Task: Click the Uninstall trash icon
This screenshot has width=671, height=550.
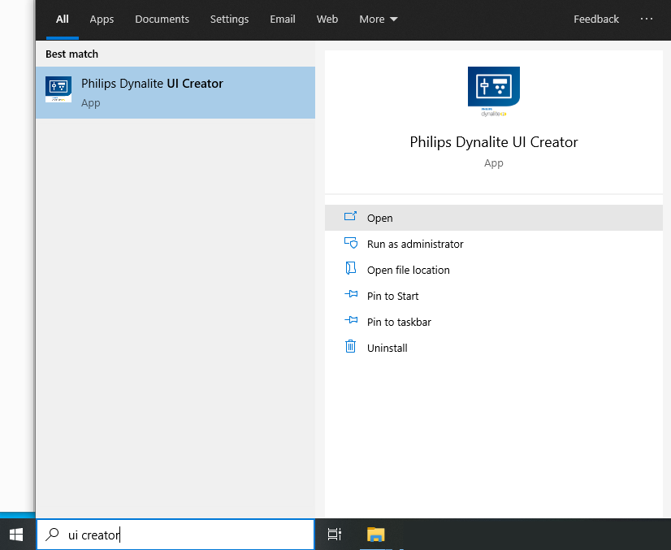Action: (351, 348)
